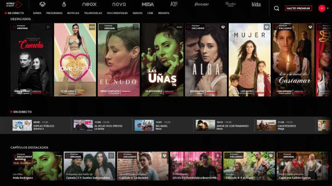Watch Big Bang live on Neox
Image resolution: width=332 pixels, height=186 pixels.
144,125
